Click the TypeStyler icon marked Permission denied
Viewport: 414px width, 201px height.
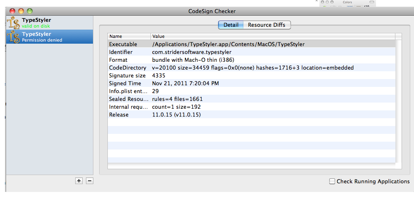point(14,37)
